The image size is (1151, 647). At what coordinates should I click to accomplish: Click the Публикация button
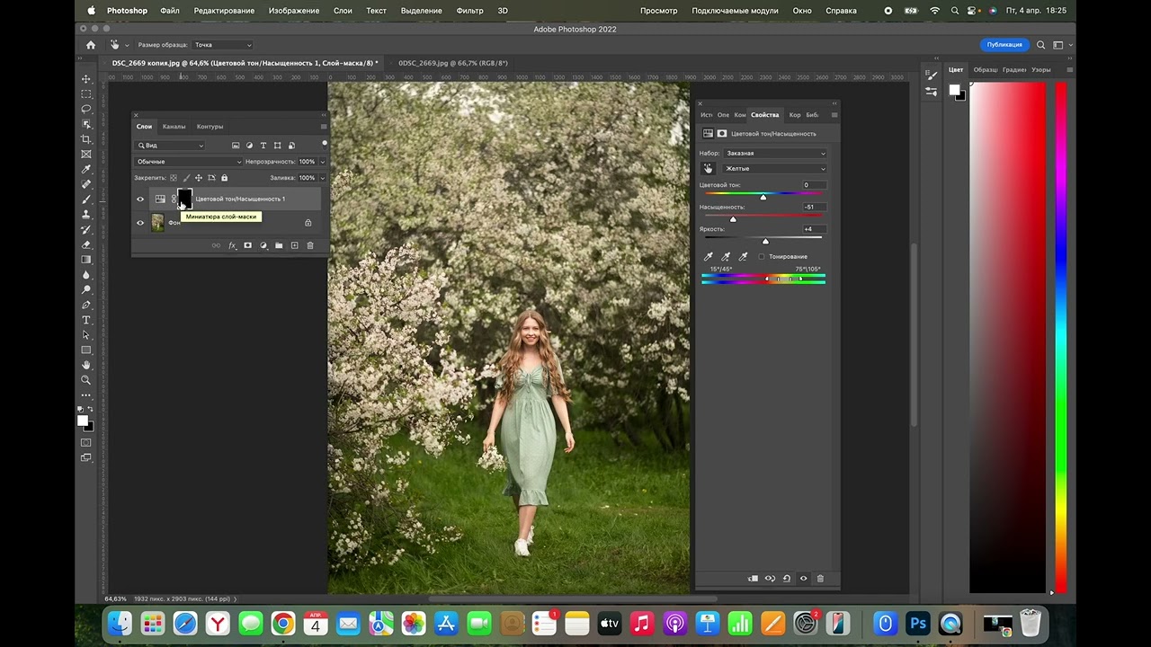(1004, 45)
